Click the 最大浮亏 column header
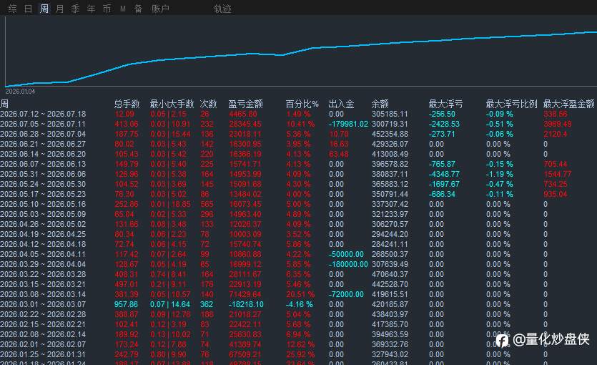The height and width of the screenshot is (365, 597). pyautogui.click(x=445, y=104)
